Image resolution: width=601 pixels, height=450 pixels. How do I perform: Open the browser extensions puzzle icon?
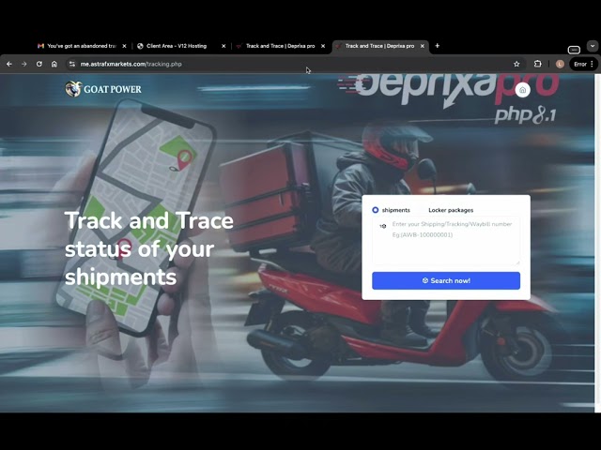click(538, 64)
